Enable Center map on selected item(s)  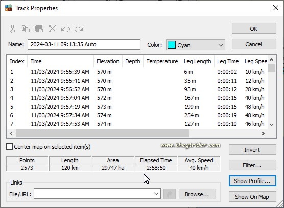[x=9, y=147]
